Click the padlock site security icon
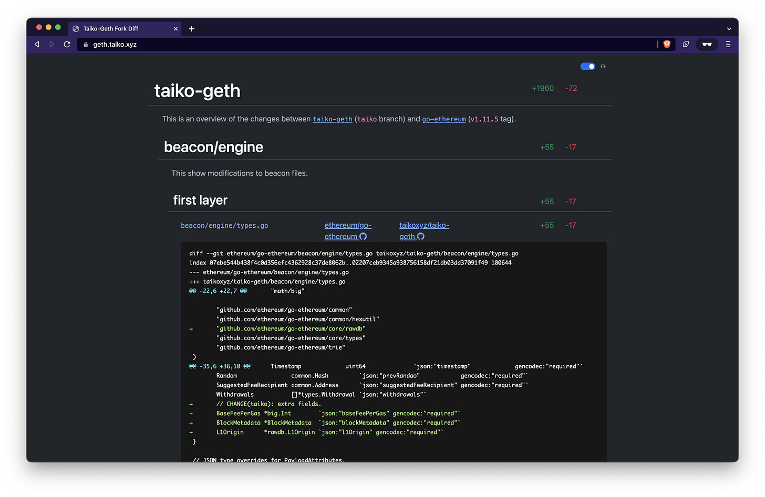Screen dimensions: 765x497 tap(86, 45)
